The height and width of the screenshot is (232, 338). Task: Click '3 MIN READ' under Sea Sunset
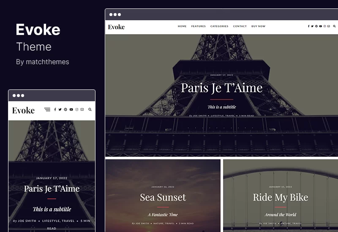pyautogui.click(x=186, y=224)
